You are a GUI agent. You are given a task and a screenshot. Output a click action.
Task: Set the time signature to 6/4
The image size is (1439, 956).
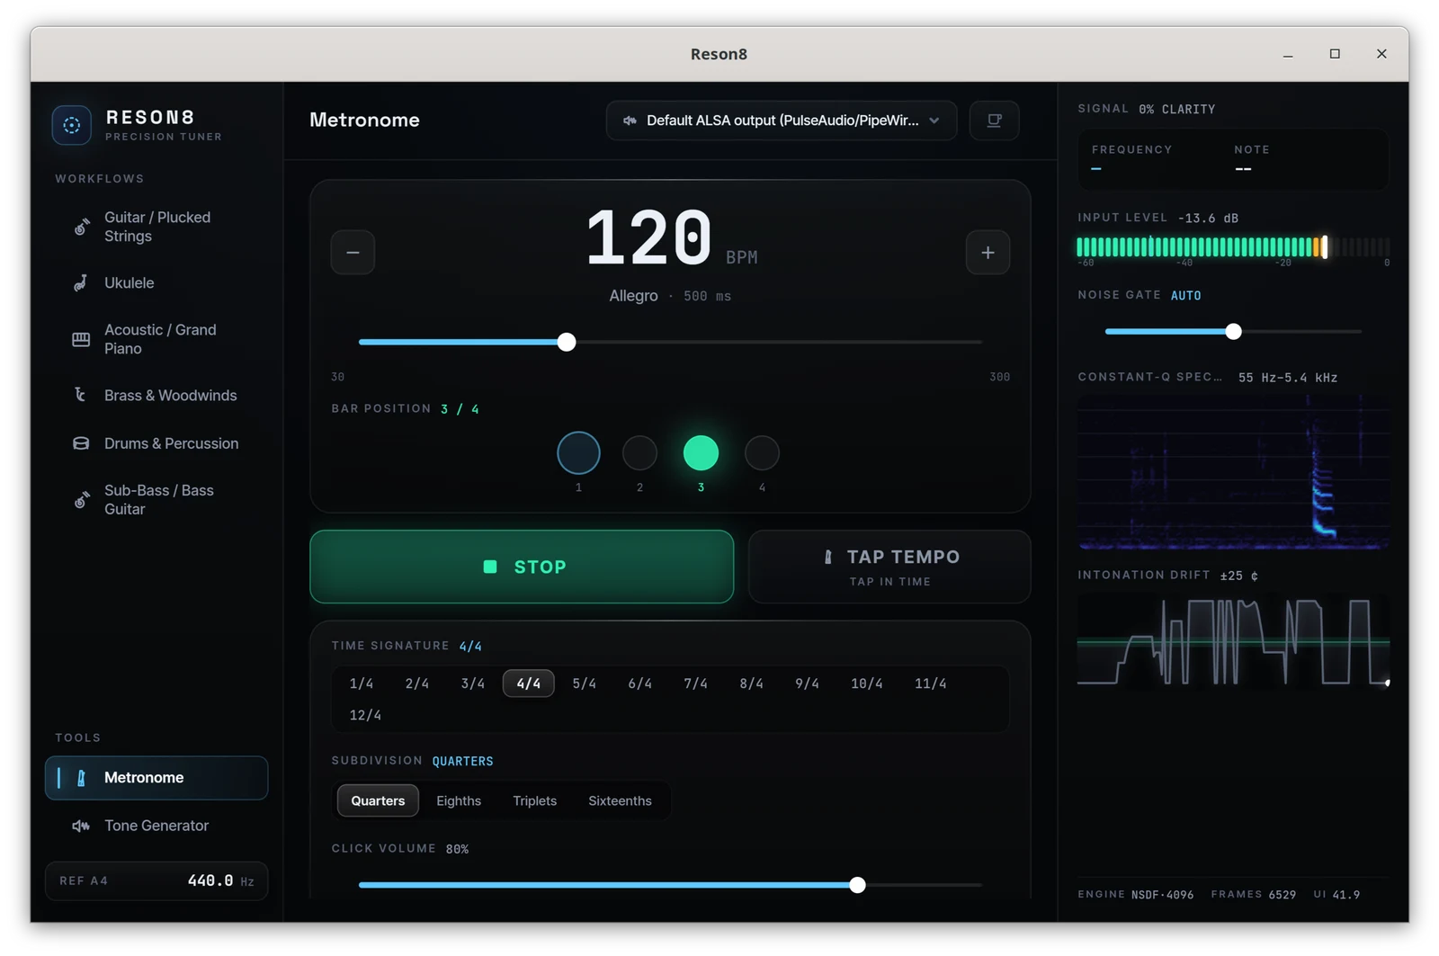point(640,683)
